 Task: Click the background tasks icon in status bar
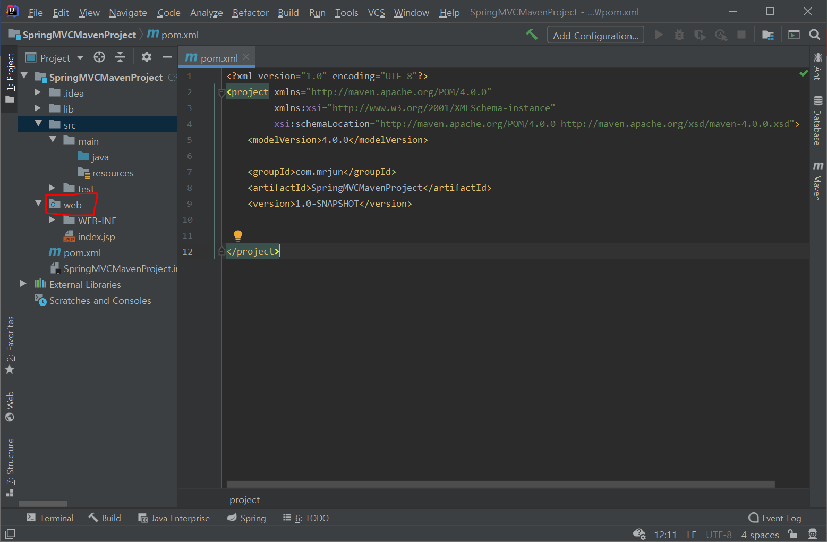click(639, 534)
